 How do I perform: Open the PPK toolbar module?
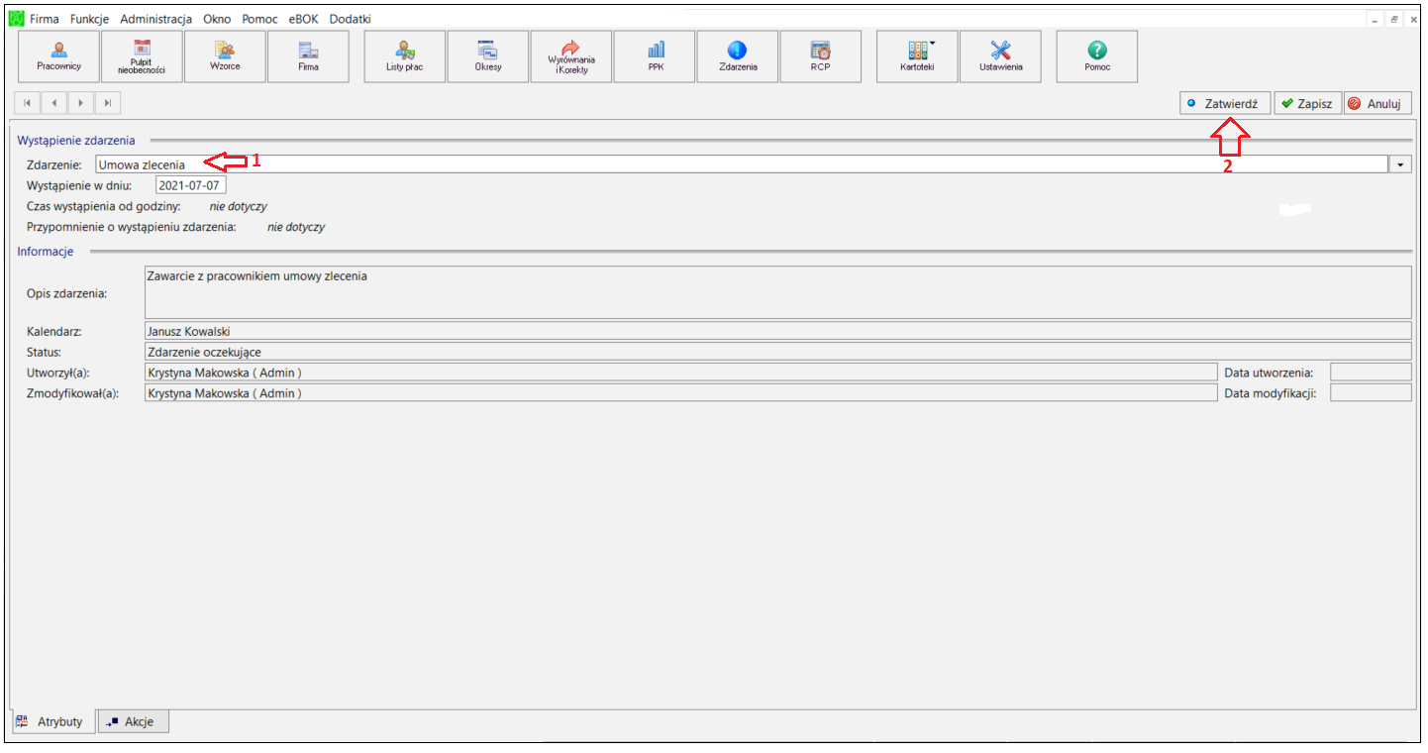click(x=655, y=56)
